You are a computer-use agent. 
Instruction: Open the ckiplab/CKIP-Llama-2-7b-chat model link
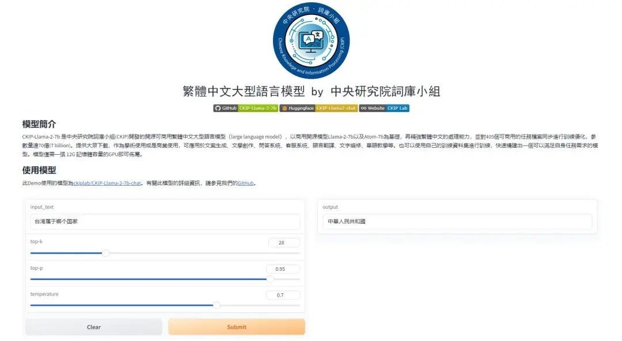click(x=107, y=183)
